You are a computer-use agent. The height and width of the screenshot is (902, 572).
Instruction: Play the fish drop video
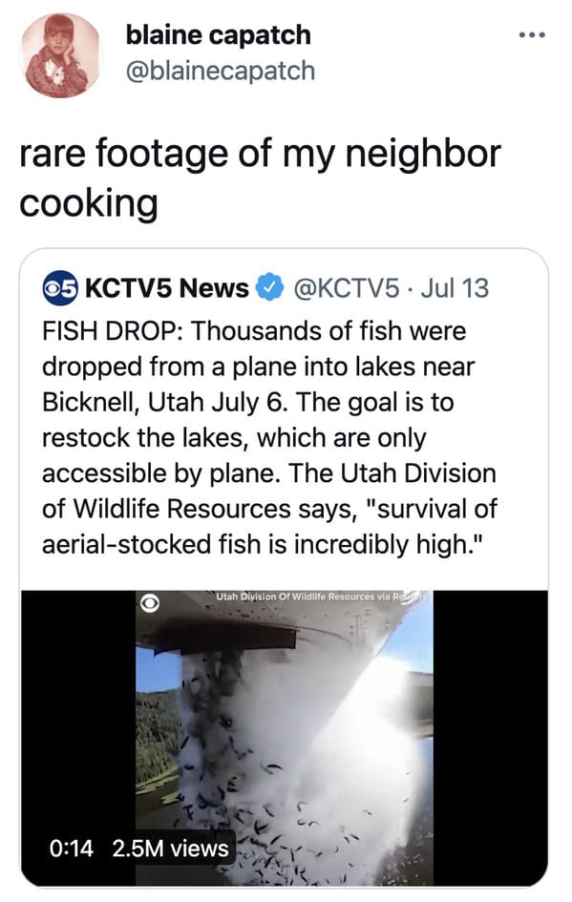(x=285, y=738)
